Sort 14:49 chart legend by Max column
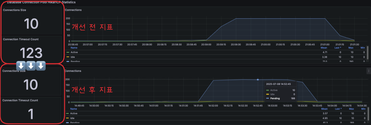371x125 pixels. click(352, 109)
